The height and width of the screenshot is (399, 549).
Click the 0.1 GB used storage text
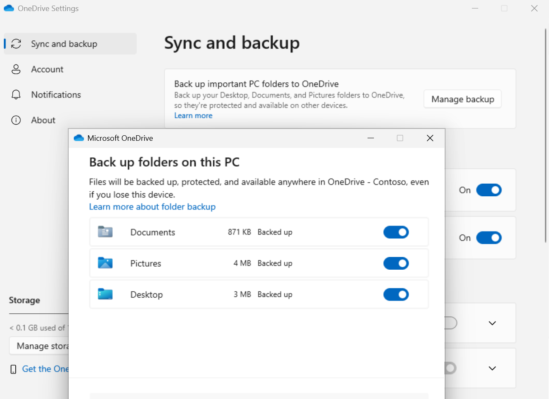(38, 328)
